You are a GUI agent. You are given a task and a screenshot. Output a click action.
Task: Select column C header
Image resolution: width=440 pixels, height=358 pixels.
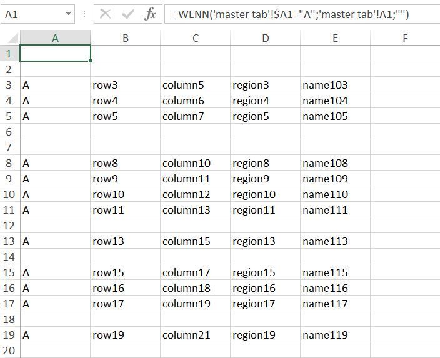click(x=196, y=38)
